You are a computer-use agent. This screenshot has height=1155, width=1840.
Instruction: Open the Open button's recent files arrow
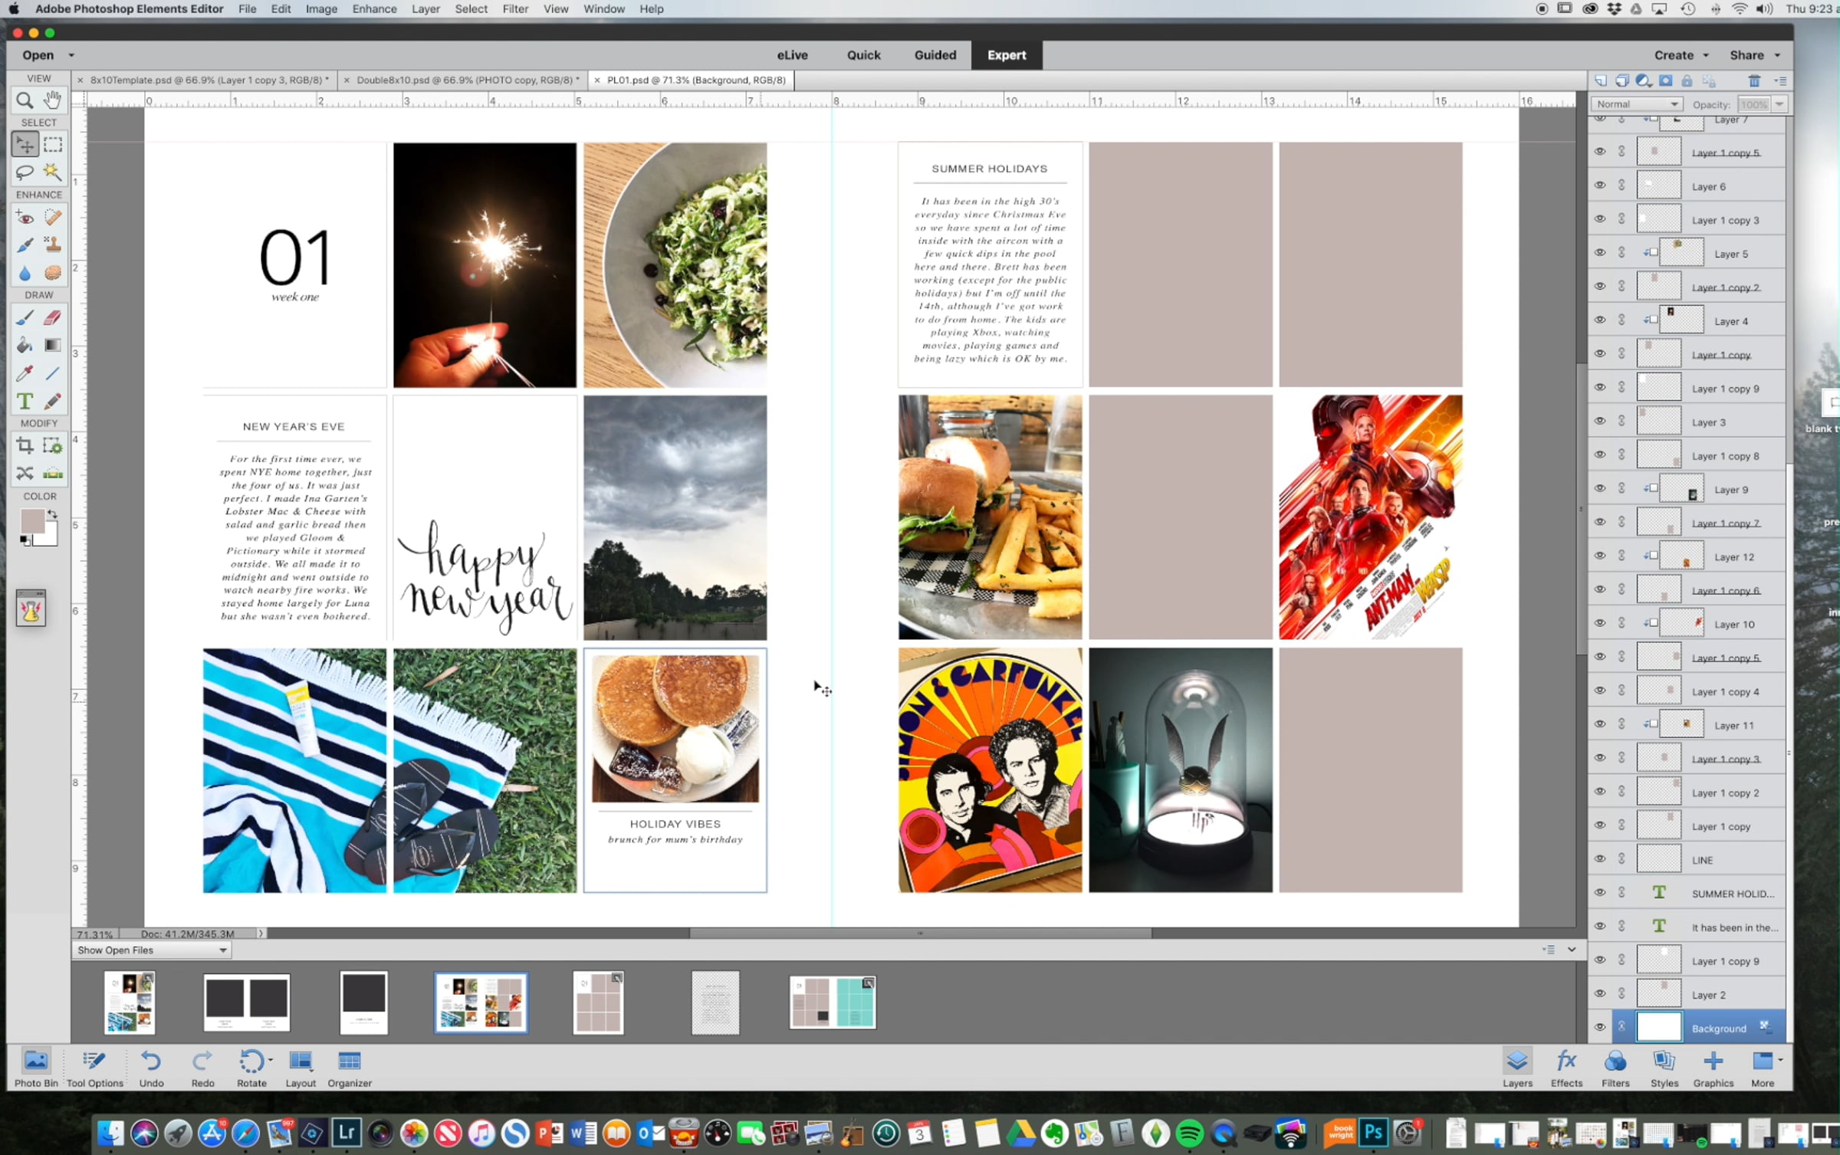pos(71,55)
